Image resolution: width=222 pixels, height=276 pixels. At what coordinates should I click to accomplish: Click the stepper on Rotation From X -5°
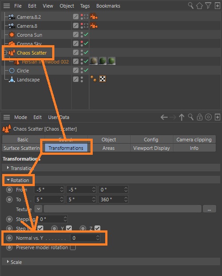pos(62,190)
